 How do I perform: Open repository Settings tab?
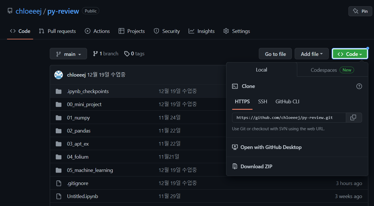(x=237, y=31)
